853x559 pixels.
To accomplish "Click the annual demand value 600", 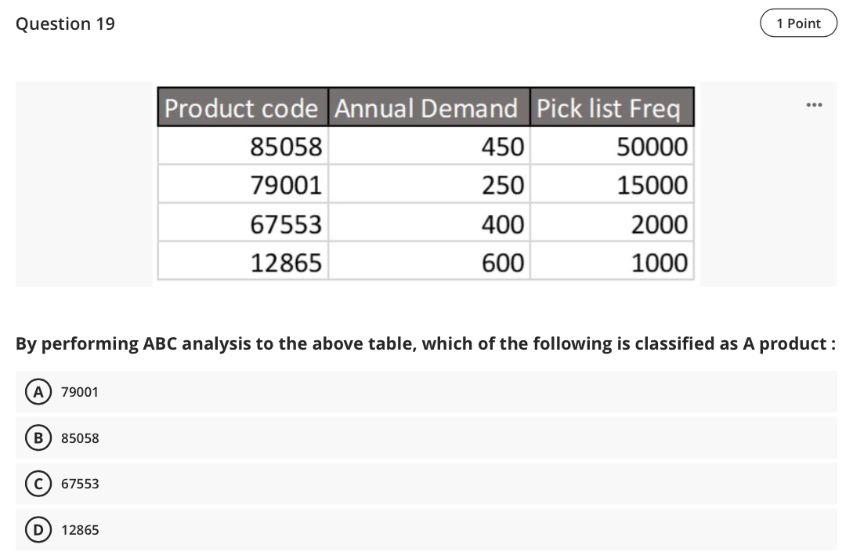I will click(x=504, y=262).
